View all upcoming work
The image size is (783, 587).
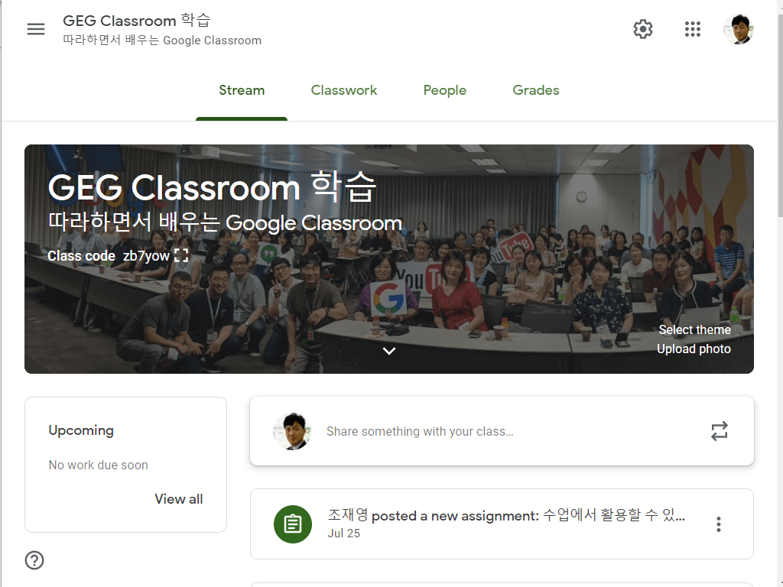[x=178, y=499]
